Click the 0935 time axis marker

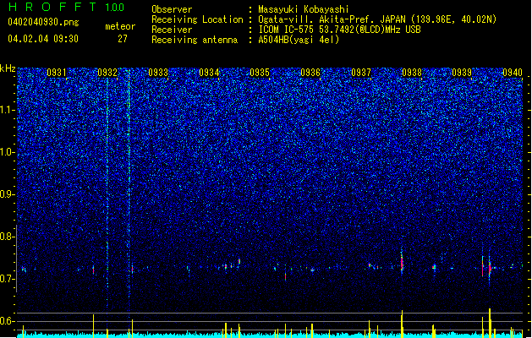pyautogui.click(x=260, y=73)
